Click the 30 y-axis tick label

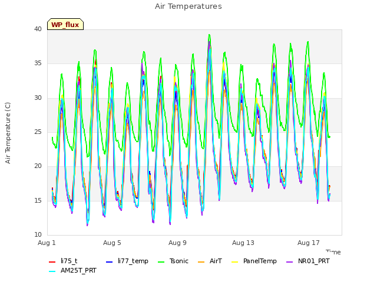[x=38, y=98]
